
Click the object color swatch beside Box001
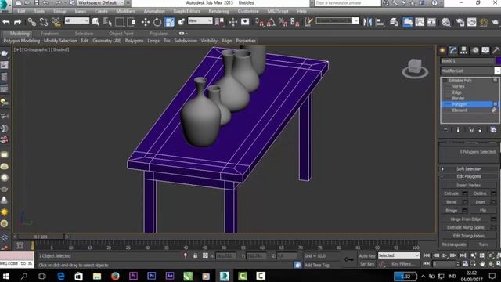[498, 61]
